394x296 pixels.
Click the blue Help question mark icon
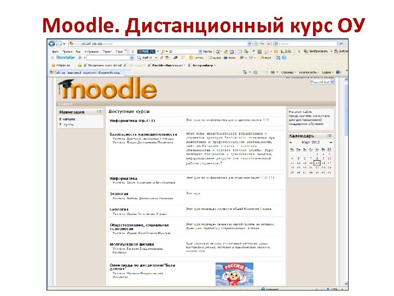[x=338, y=72]
